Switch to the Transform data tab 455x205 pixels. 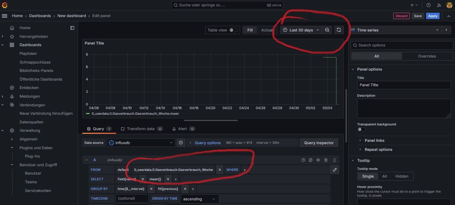tap(142, 129)
